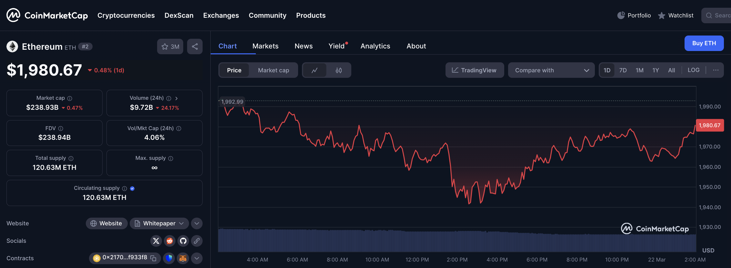Viewport: 731px width, 268px height.
Task: Open the Ethereum Website link
Action: (x=106, y=223)
